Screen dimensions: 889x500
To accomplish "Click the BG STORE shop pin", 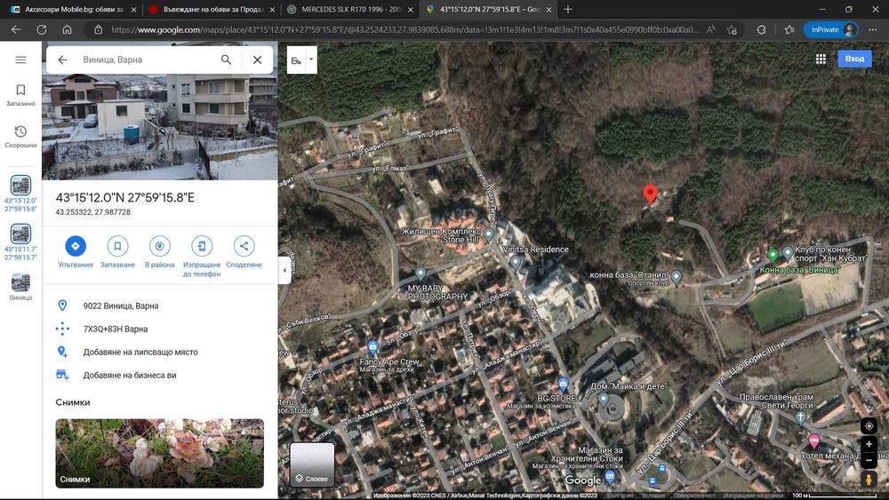I will point(563,385).
